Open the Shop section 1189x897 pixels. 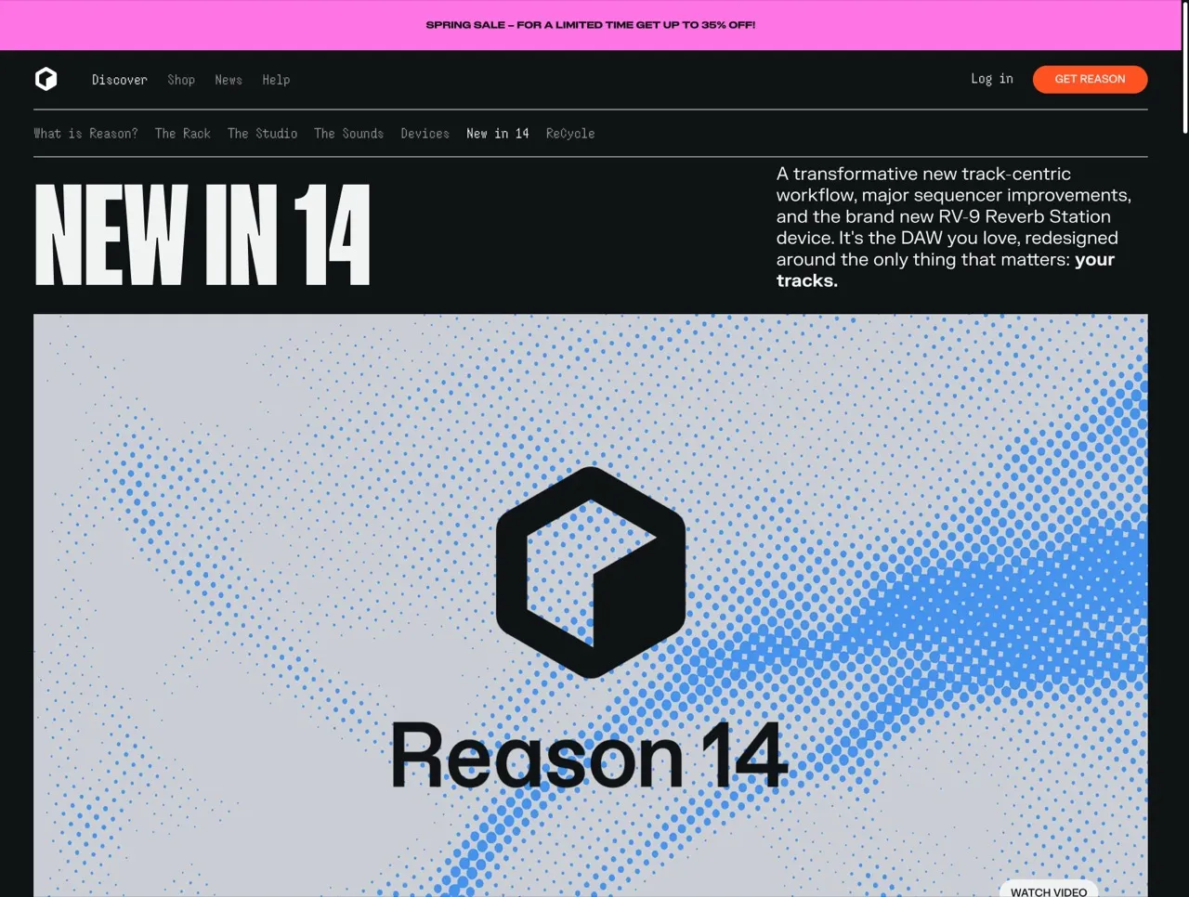tap(181, 80)
